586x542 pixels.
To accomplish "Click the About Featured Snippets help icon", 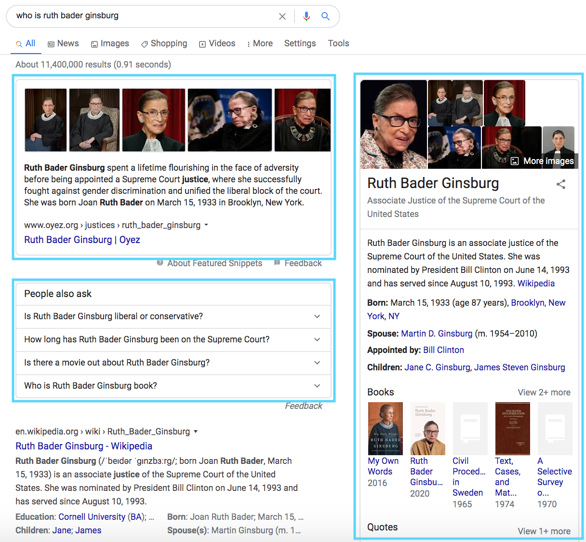I will click(160, 263).
